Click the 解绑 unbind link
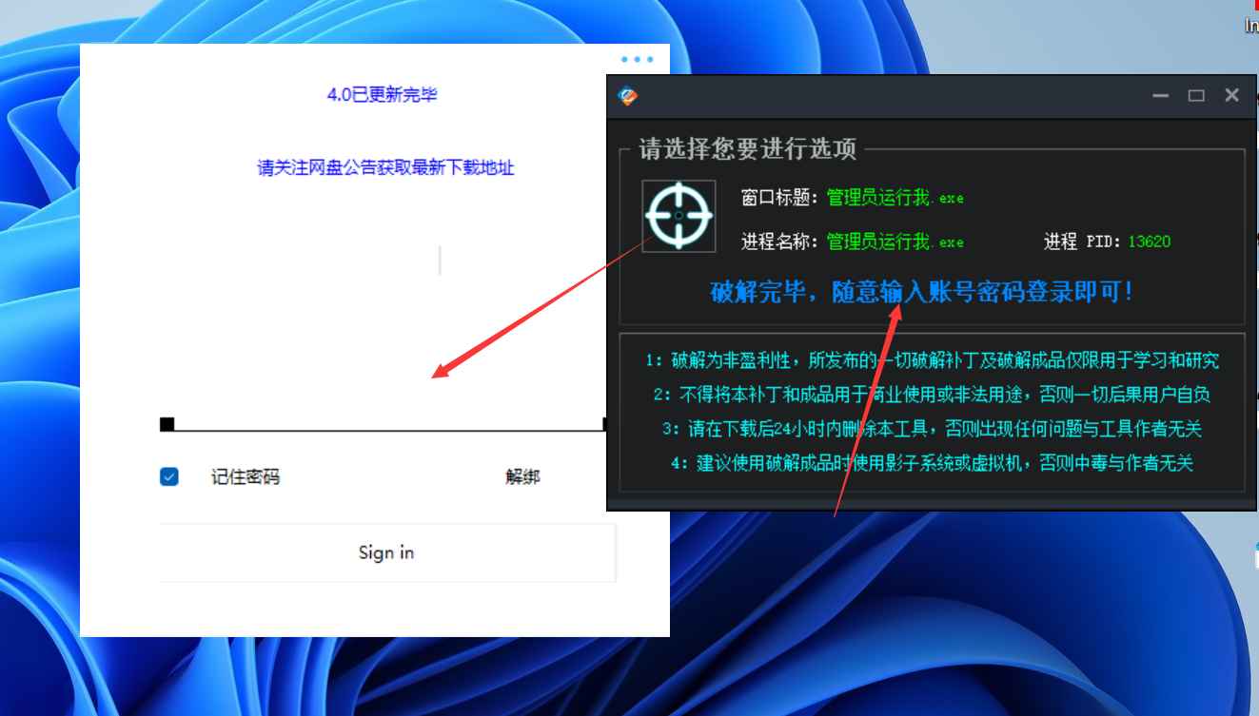 pyautogui.click(x=522, y=476)
